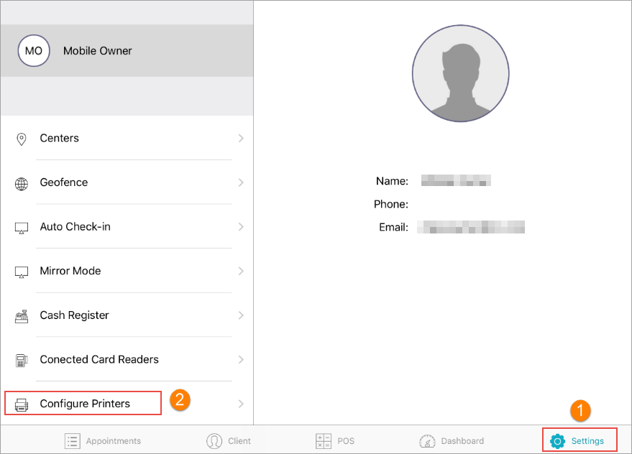Expand Cash Register with its chevron
The image size is (632, 454).
pos(241,315)
